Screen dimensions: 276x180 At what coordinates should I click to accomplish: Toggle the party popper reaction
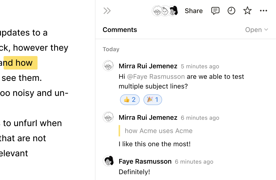point(153,100)
